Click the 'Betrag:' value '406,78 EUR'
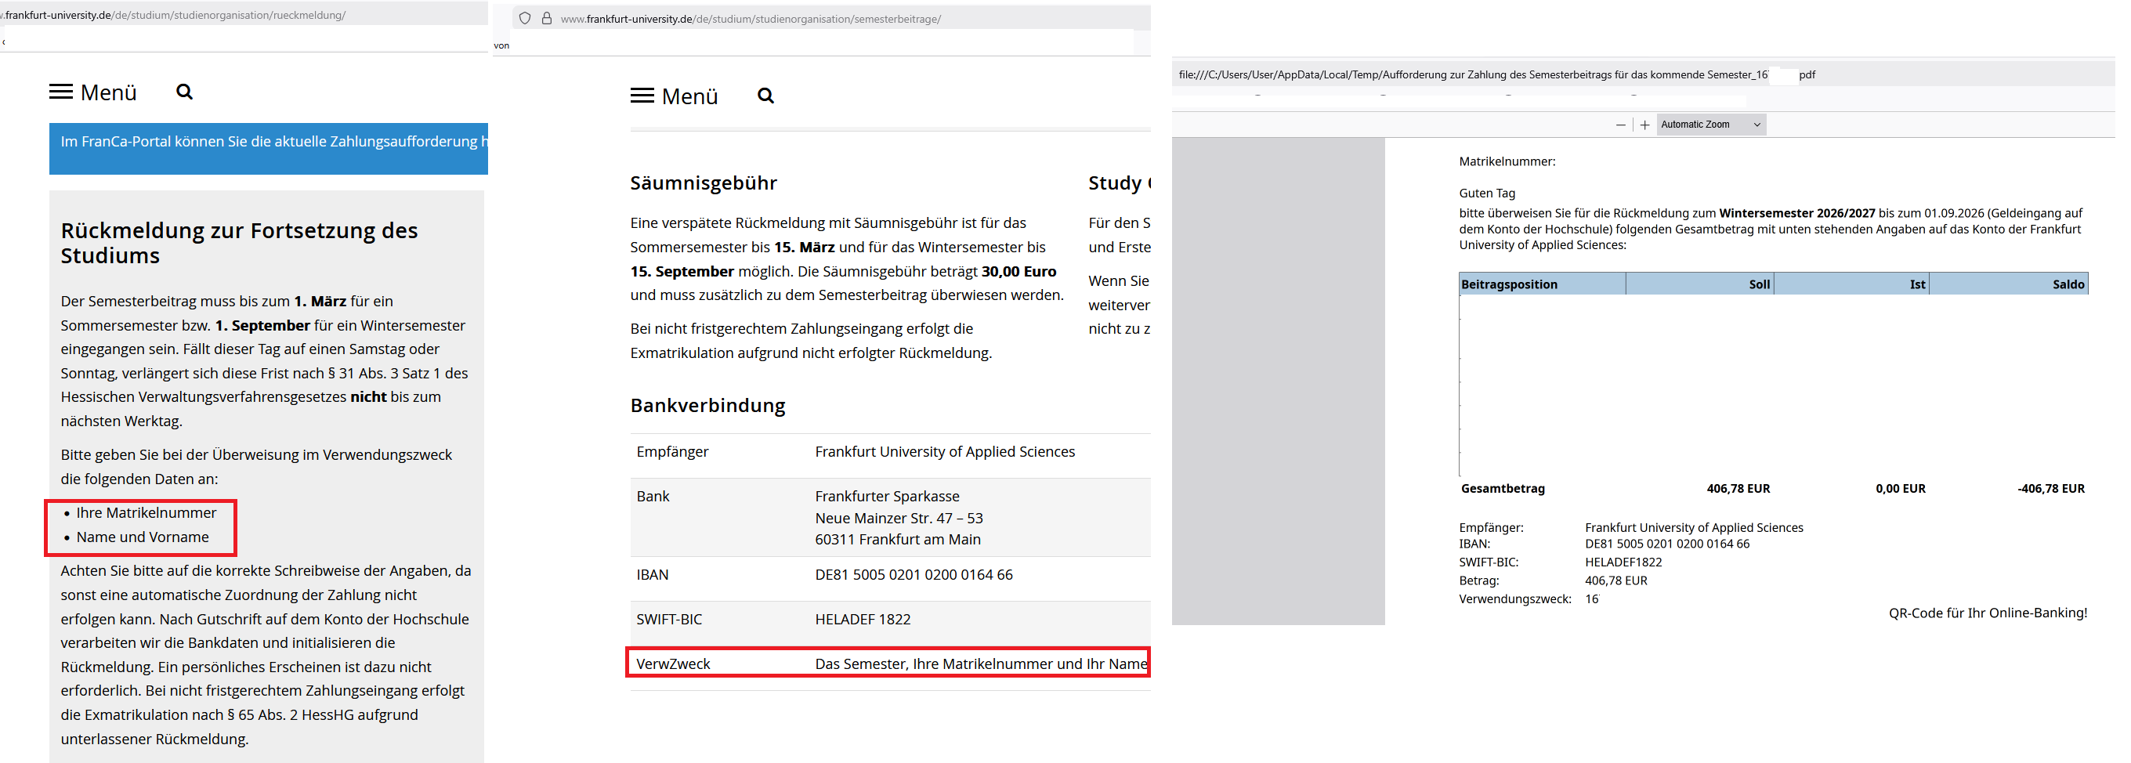The width and height of the screenshot is (2131, 763). tap(1615, 581)
